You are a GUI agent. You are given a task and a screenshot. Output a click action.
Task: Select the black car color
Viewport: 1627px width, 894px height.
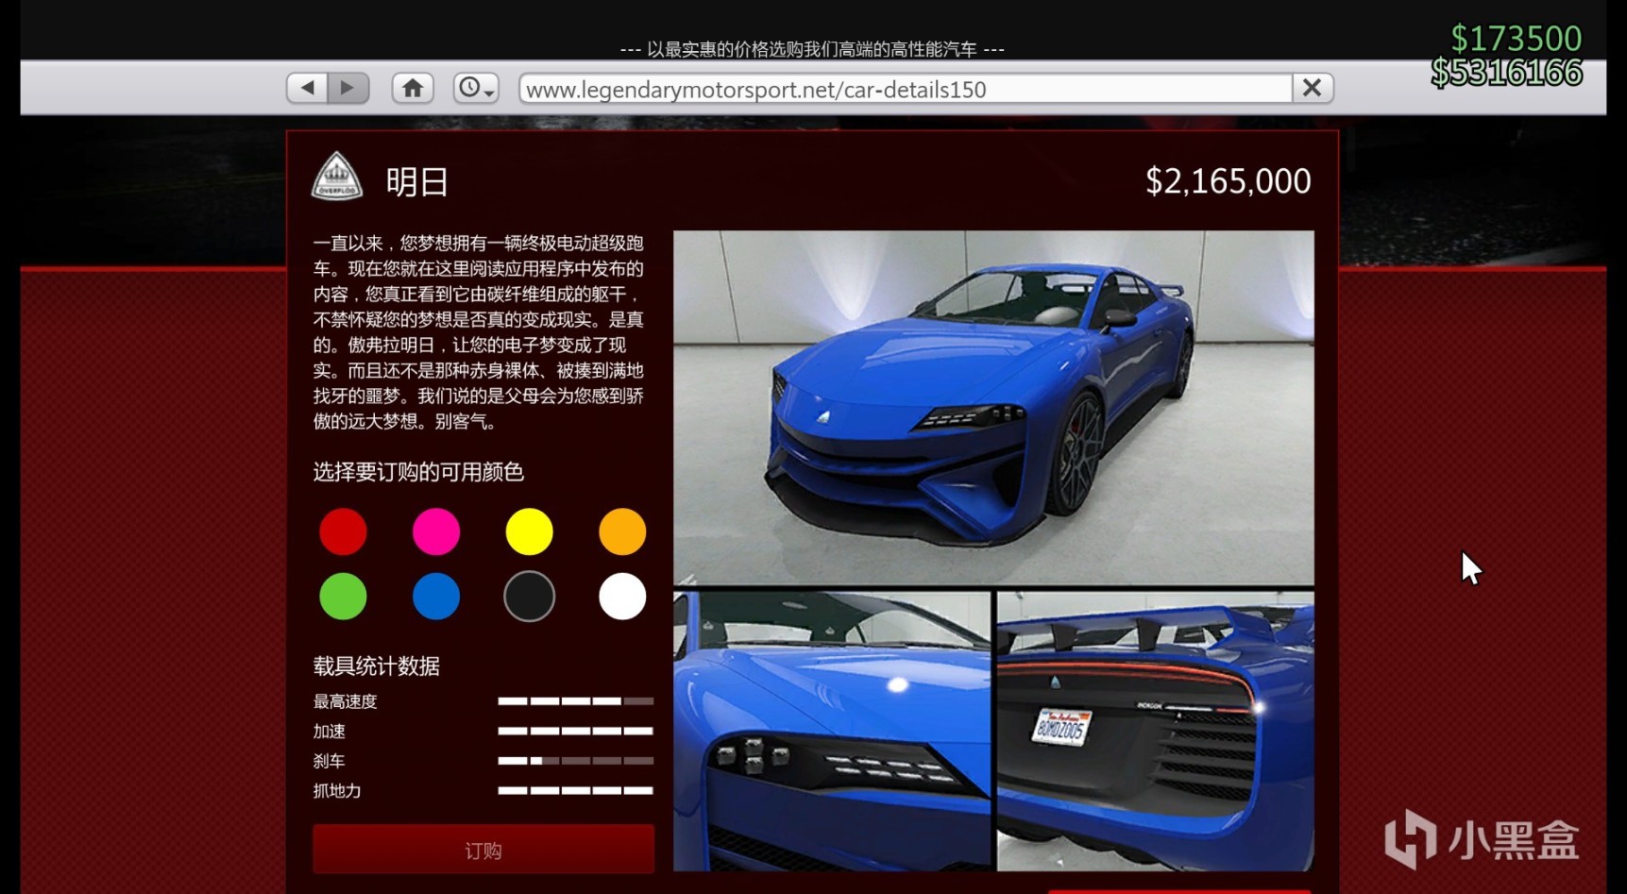[x=529, y=597]
